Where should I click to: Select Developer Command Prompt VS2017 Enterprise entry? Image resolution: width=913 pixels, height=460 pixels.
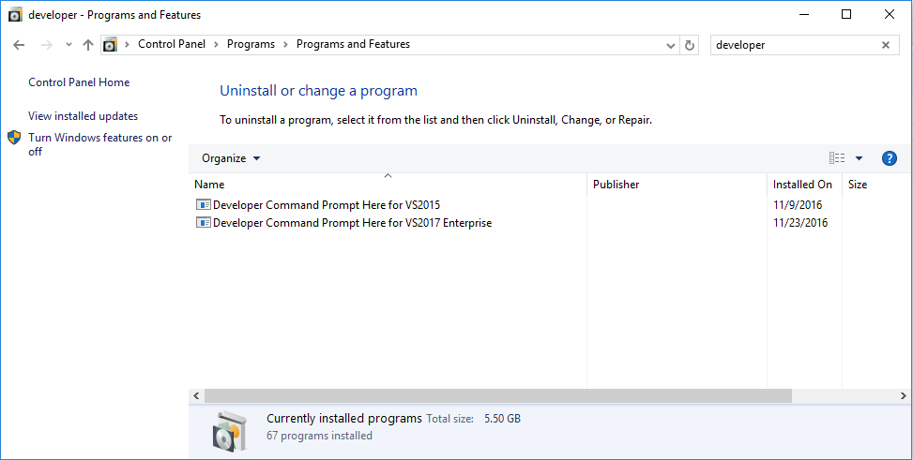352,223
